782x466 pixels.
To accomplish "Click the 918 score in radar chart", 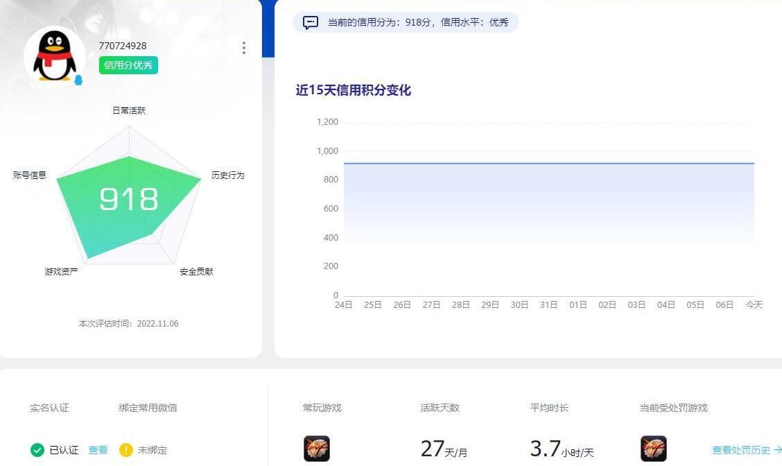I will point(129,199).
